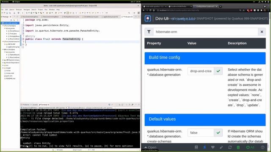
Task: Select Fruit.java in Package Explorer tree
Action: pos(13,34)
